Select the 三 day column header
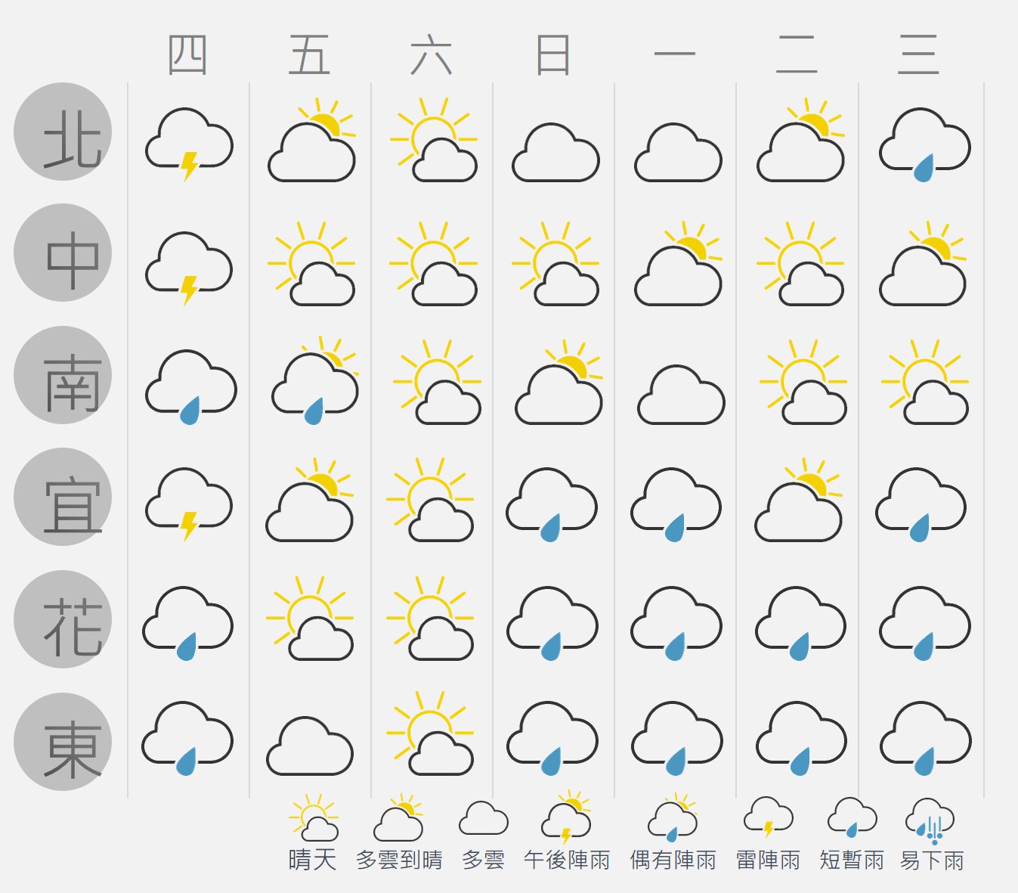The height and width of the screenshot is (893, 1018). (x=918, y=54)
